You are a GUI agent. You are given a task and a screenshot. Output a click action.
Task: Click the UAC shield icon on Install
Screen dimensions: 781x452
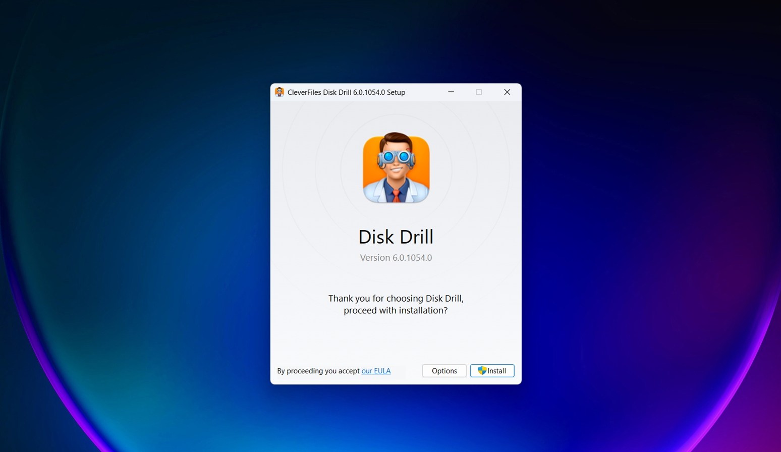(x=482, y=371)
